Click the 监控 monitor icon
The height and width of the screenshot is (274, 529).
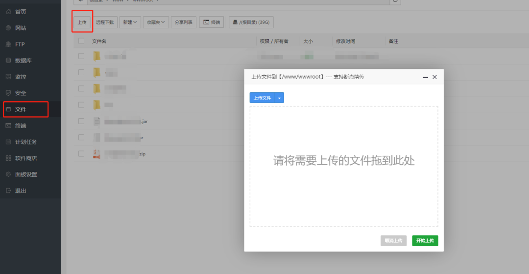[8, 77]
